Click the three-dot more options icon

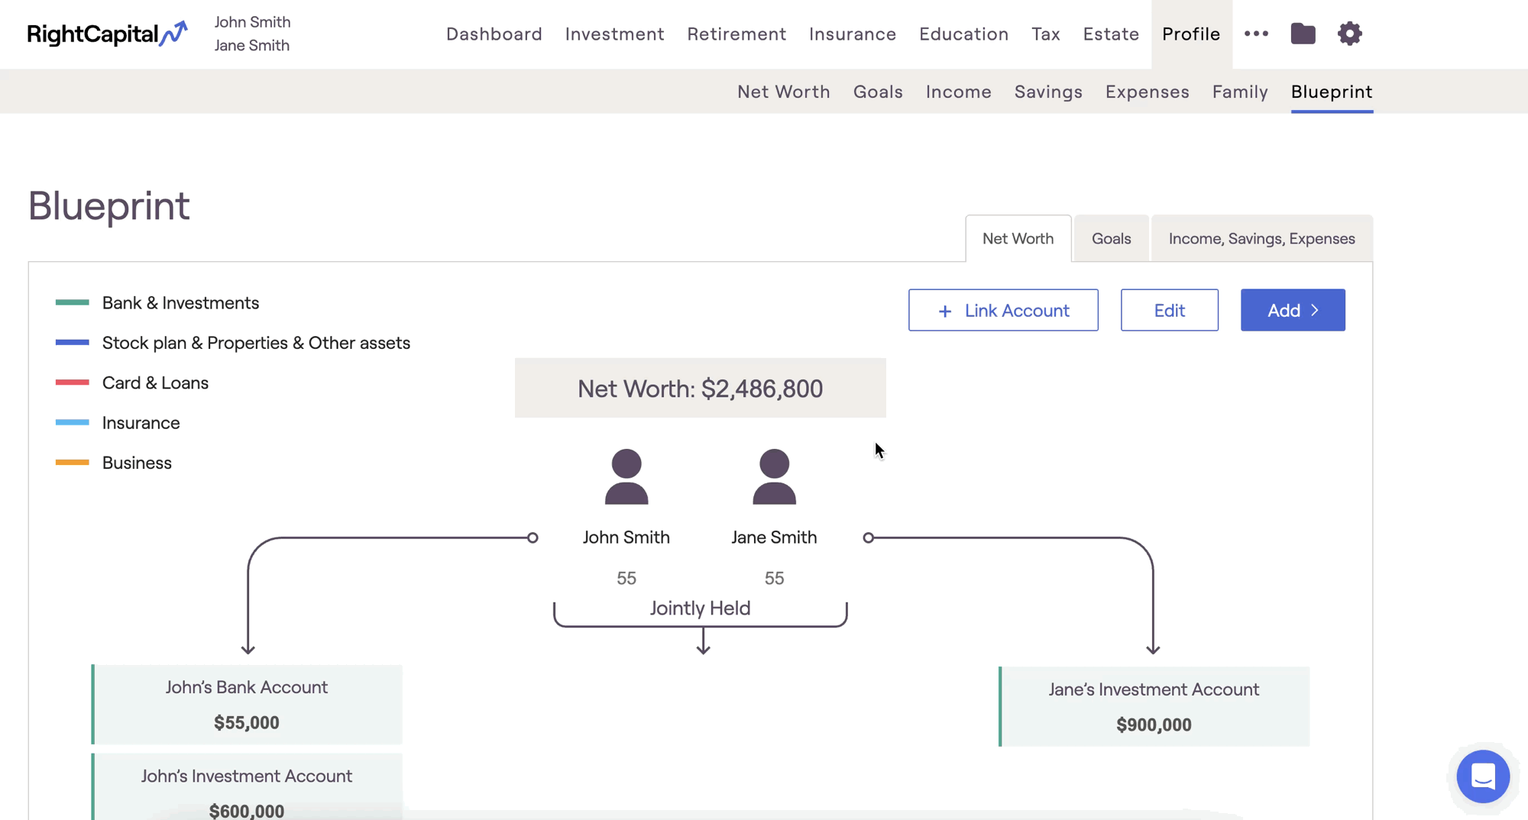1256,34
